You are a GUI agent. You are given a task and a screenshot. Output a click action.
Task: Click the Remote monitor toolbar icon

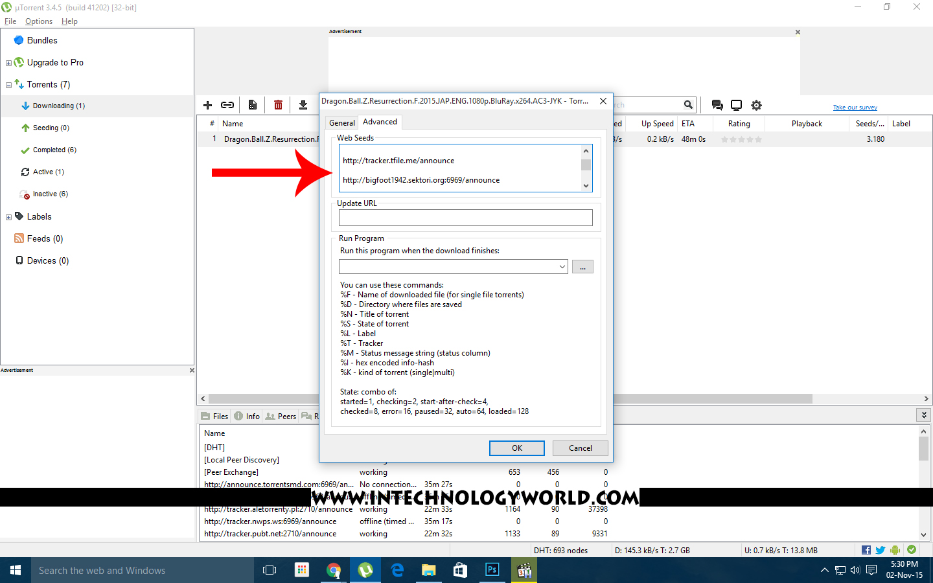click(737, 105)
